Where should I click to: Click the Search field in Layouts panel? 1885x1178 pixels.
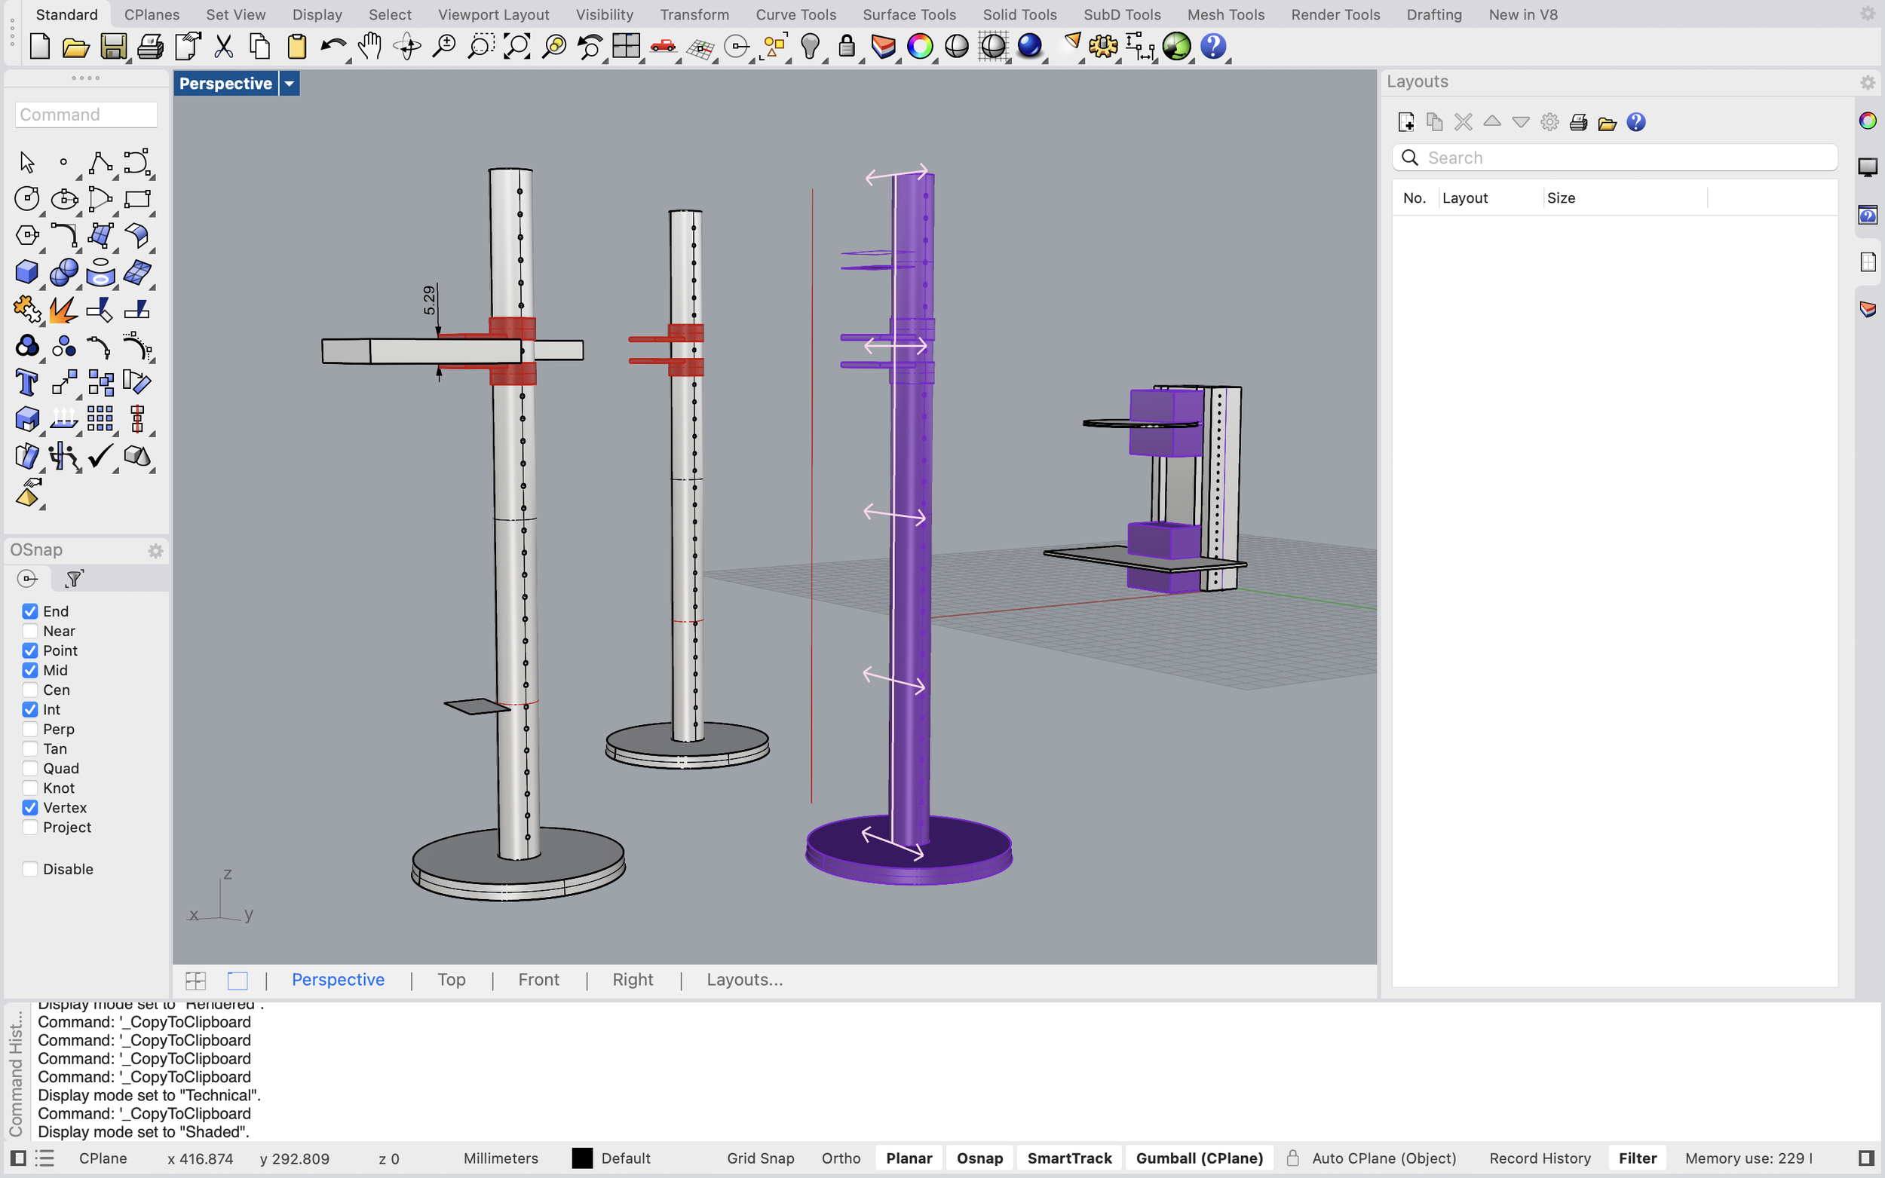[1613, 158]
